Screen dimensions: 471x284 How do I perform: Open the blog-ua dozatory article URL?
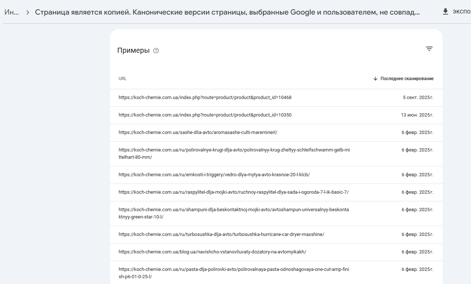coord(212,252)
